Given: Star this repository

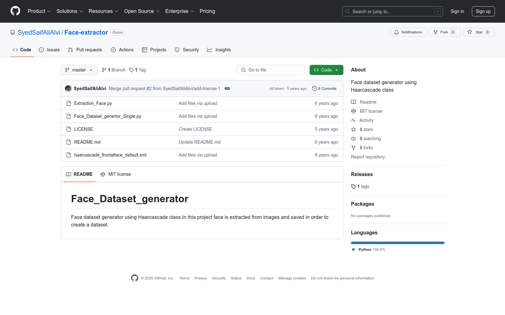Looking at the screenshot, I should 479,32.
